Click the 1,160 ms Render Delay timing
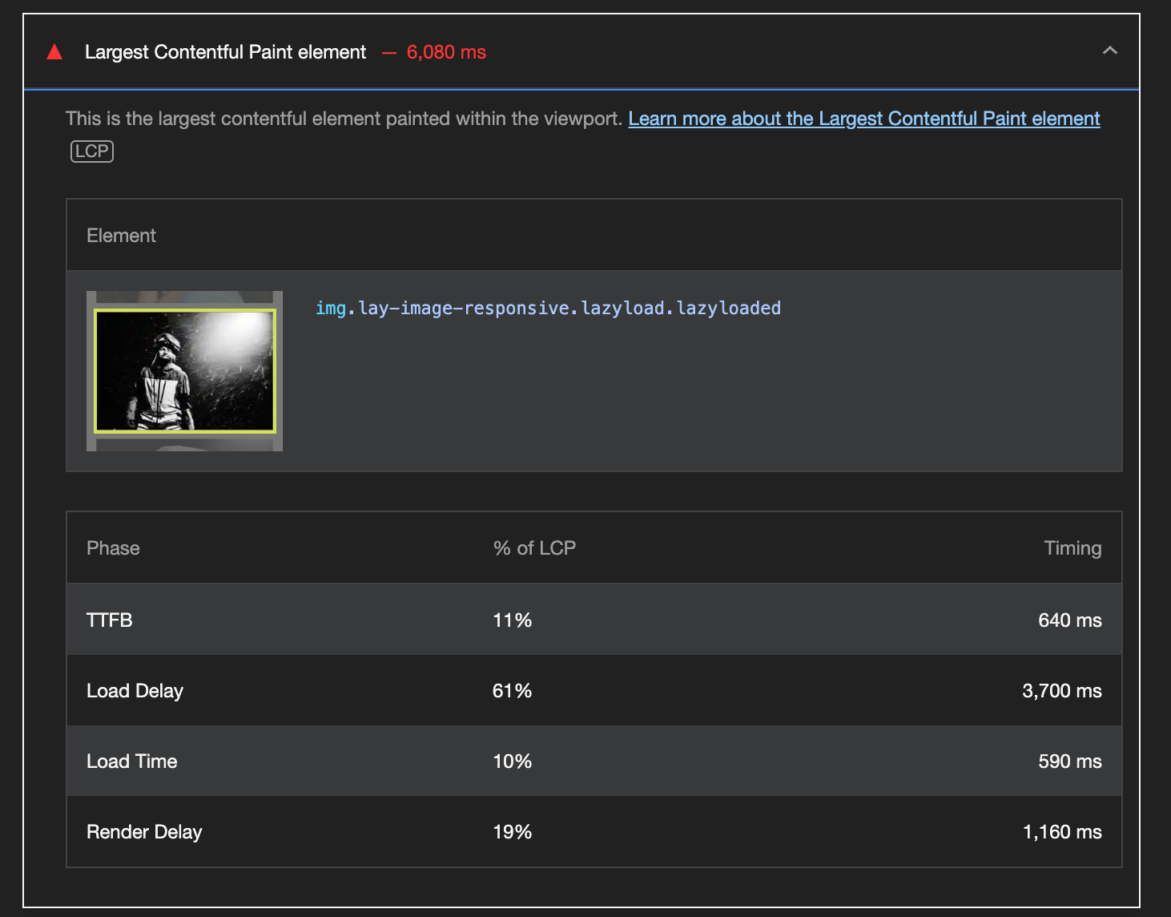The width and height of the screenshot is (1171, 917). [1061, 832]
